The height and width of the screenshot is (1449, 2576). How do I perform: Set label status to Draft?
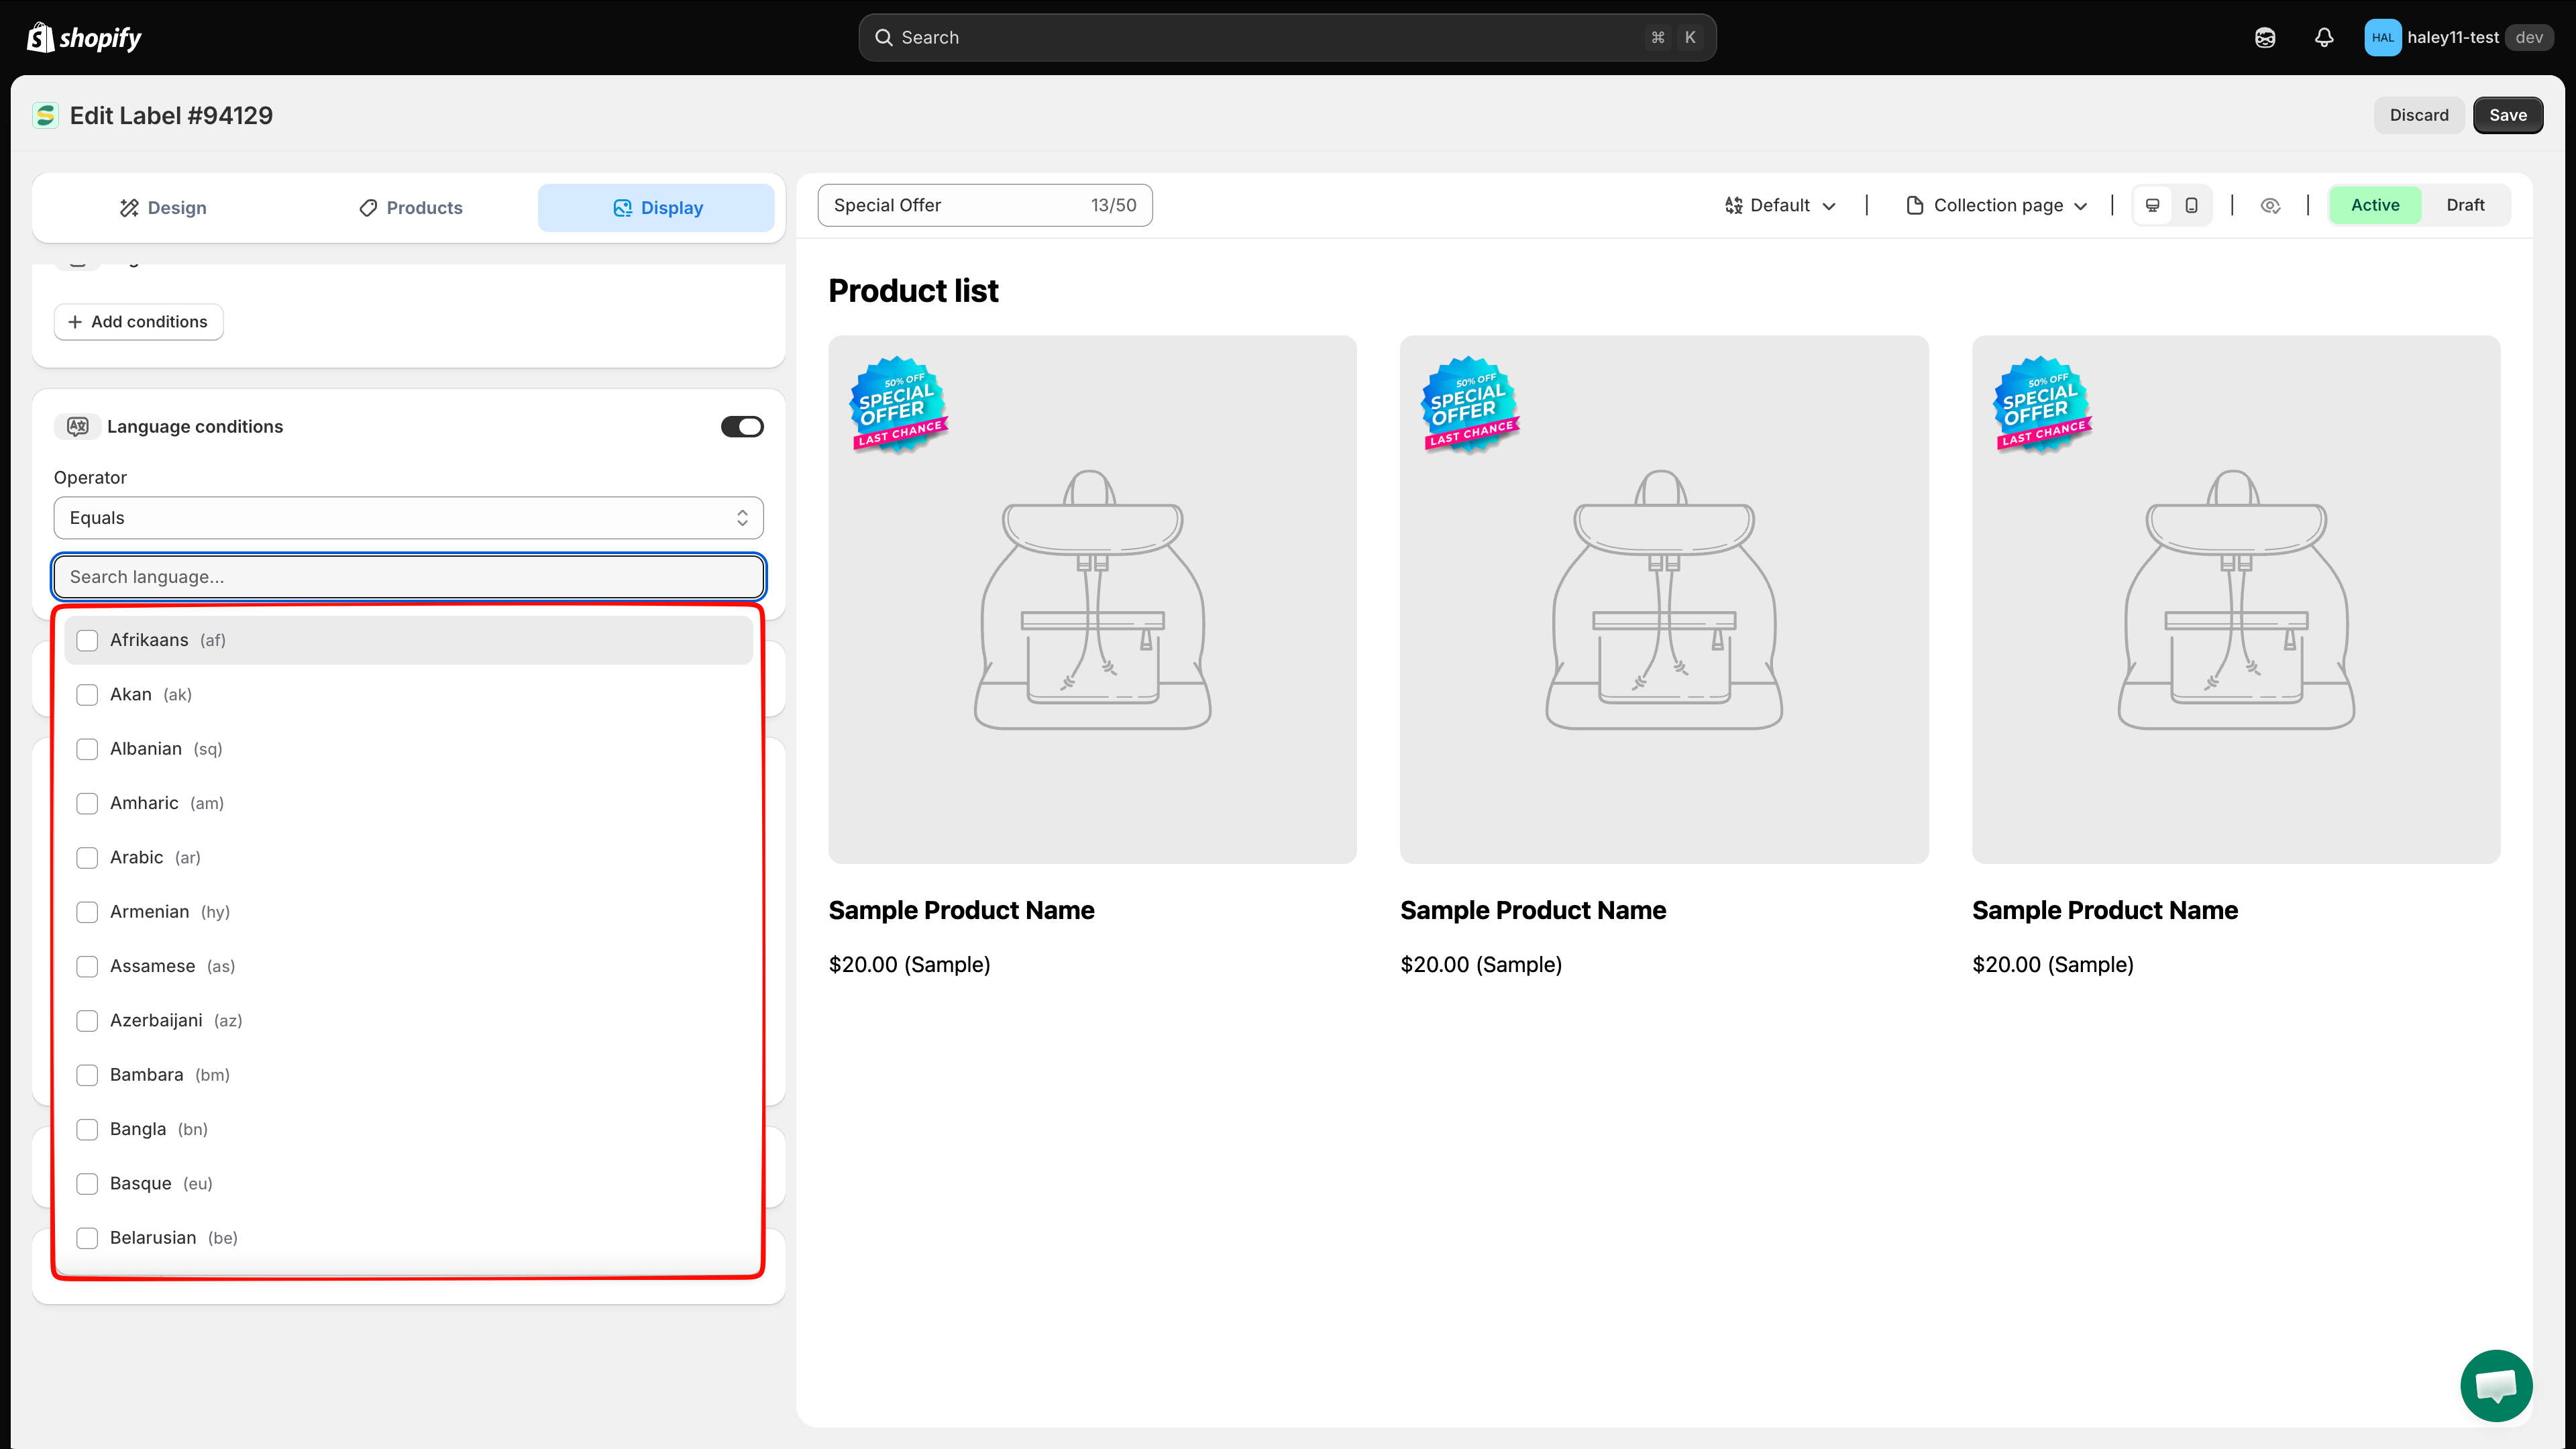tap(2465, 205)
